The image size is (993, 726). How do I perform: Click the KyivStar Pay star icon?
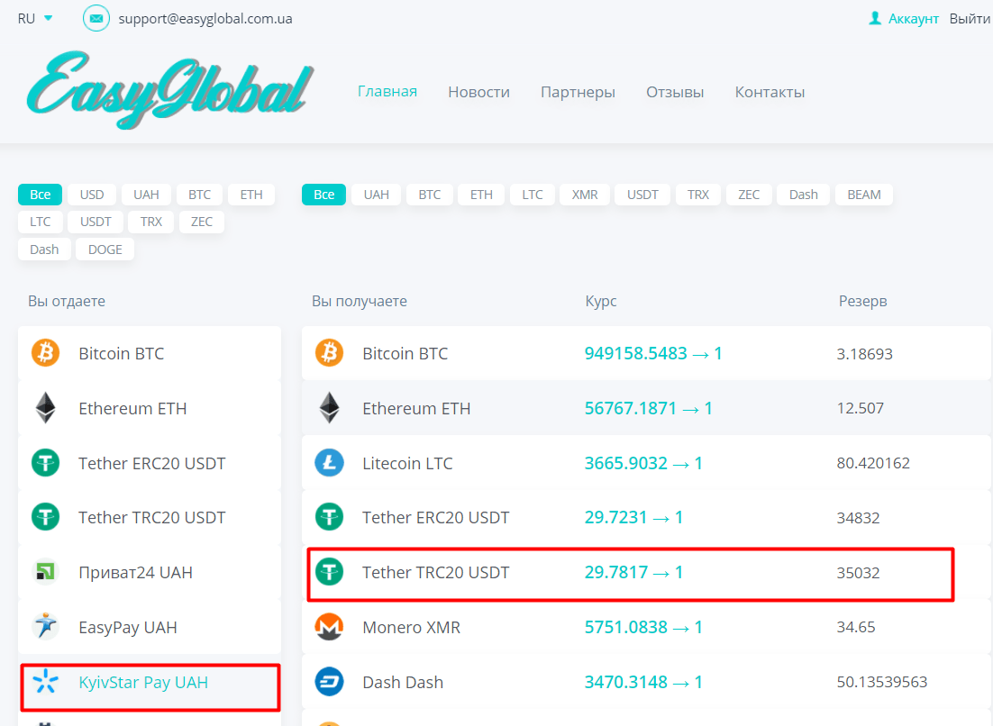pos(45,683)
